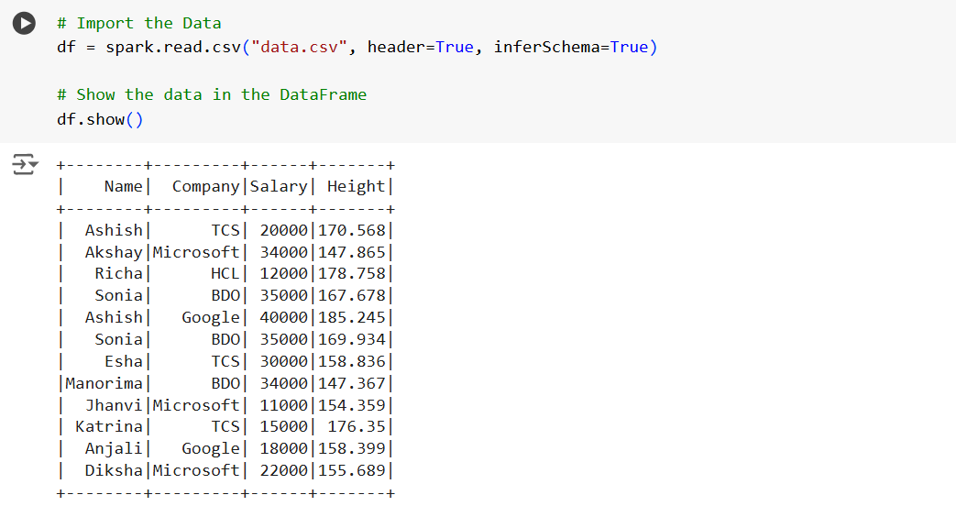
Task: Place cursor on '# Show the data' comment
Action: (211, 94)
